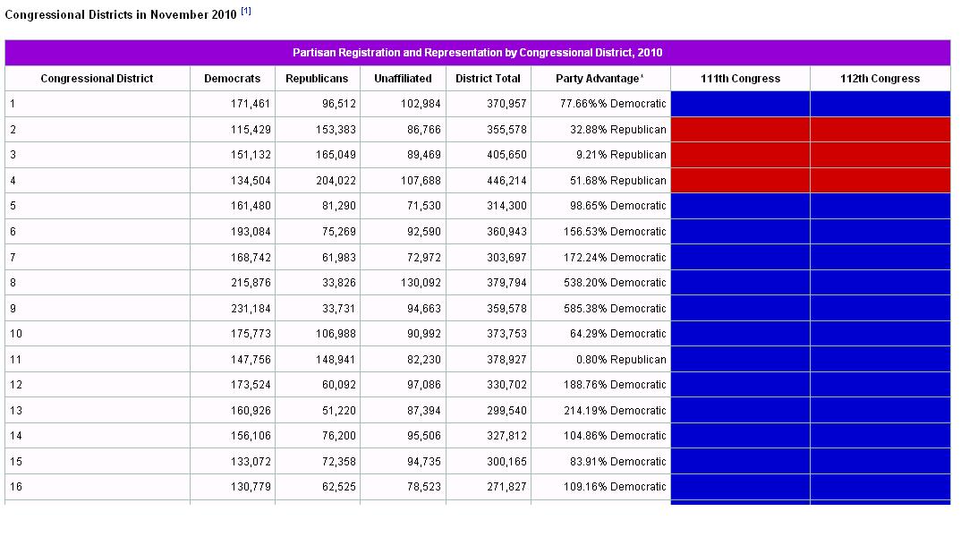Click district 11's blue 112th Congress cell
This screenshot has width=961, height=537.
click(880, 360)
